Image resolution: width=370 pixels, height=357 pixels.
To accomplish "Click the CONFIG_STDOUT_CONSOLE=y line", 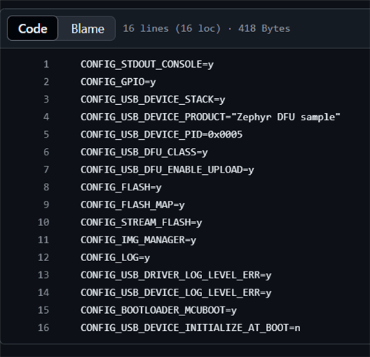I will 147,65.
